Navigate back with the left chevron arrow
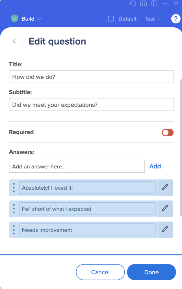 [14, 41]
